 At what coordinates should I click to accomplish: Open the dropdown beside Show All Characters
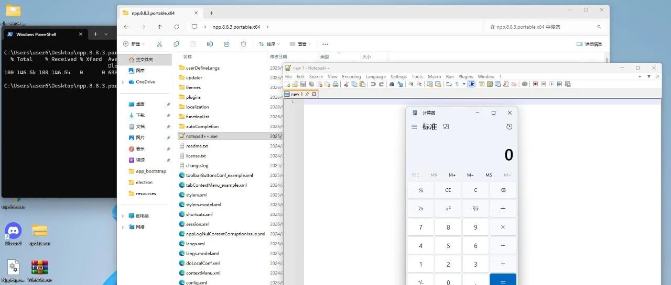click(x=464, y=84)
